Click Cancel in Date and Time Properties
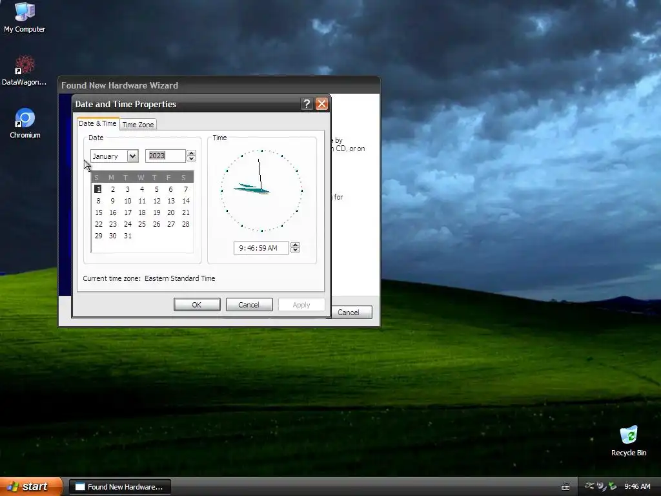Image resolution: width=661 pixels, height=496 pixels. click(x=249, y=305)
